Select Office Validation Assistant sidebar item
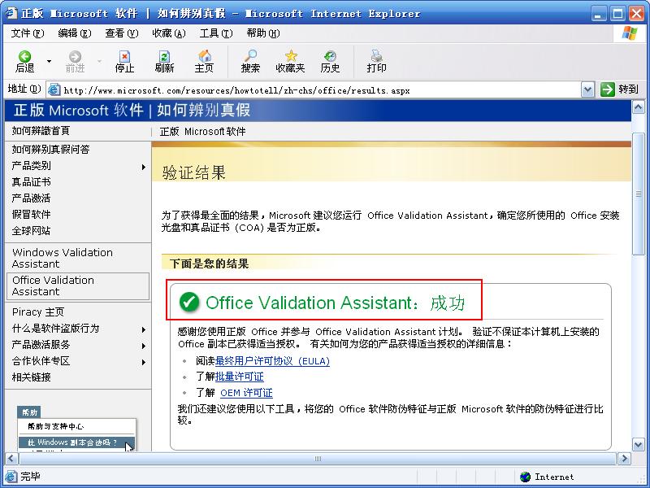The width and height of the screenshot is (650, 488). point(78,286)
